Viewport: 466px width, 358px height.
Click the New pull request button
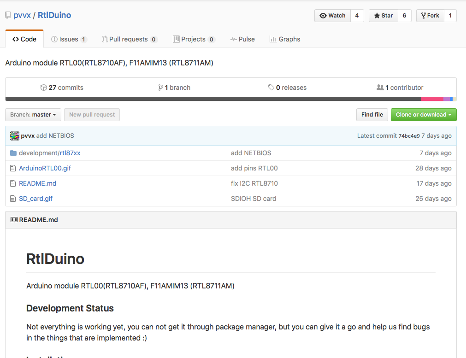tap(92, 115)
